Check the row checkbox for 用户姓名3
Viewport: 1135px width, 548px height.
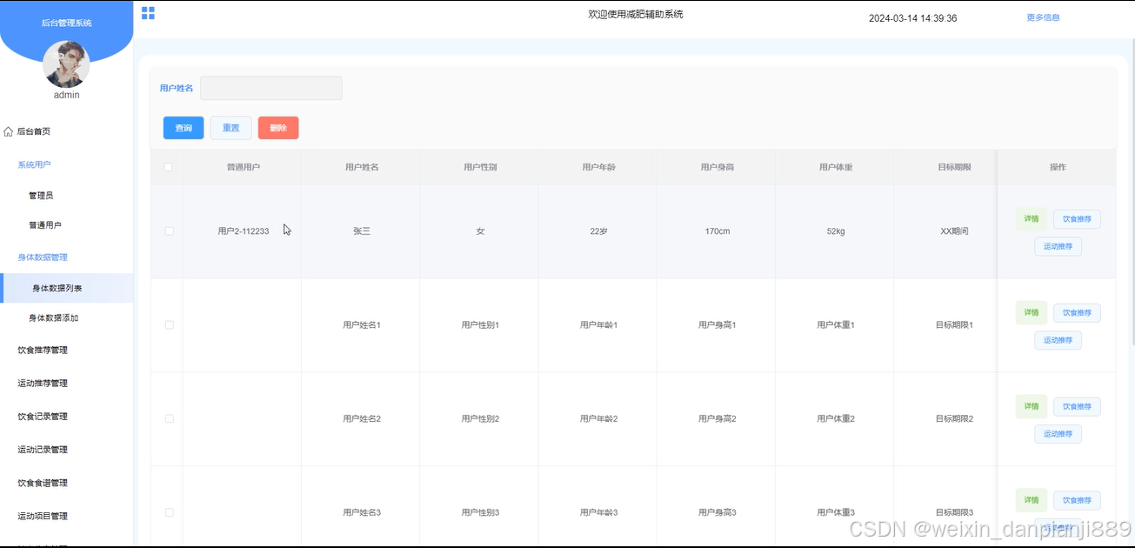point(169,512)
